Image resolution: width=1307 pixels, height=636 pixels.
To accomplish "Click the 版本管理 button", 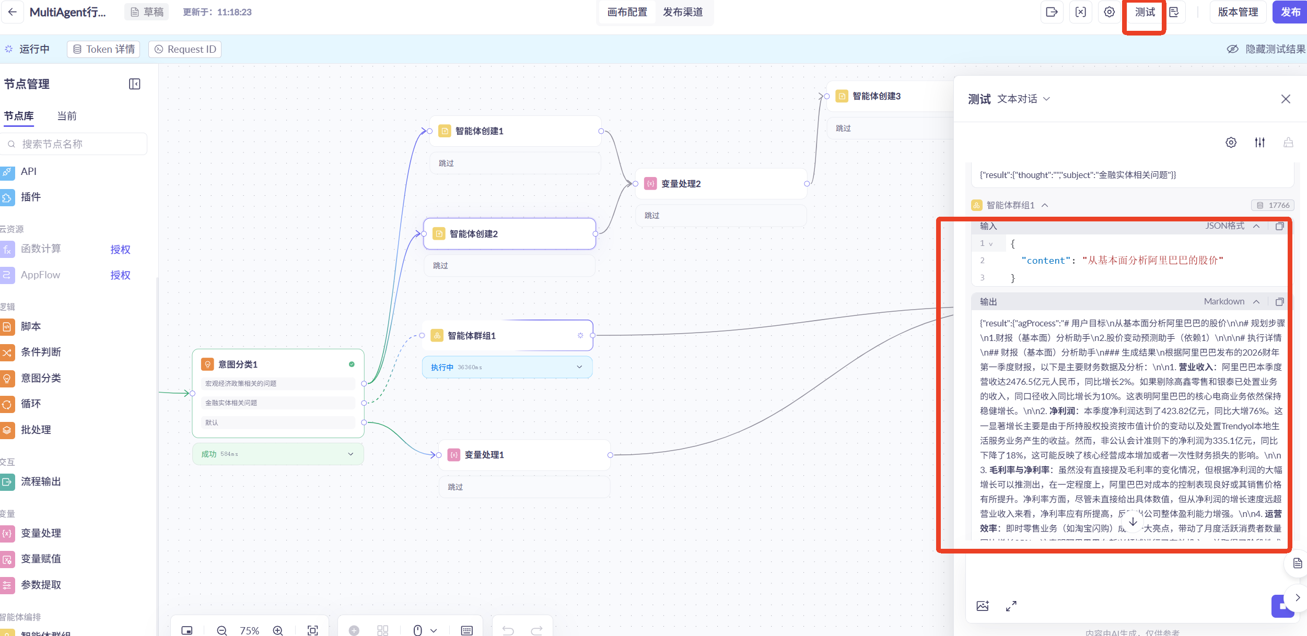I will [1238, 12].
